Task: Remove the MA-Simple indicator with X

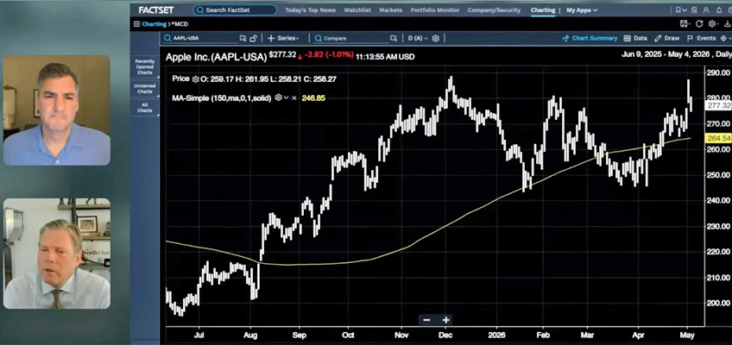Action: tap(294, 98)
